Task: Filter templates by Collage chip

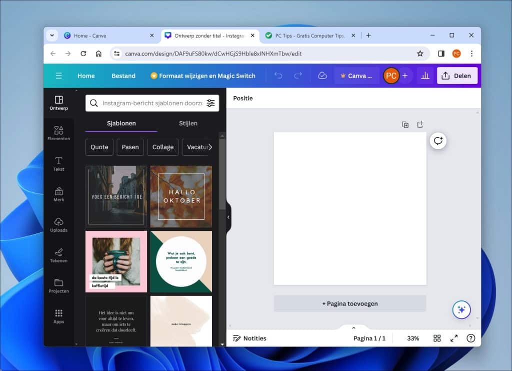Action: click(163, 147)
